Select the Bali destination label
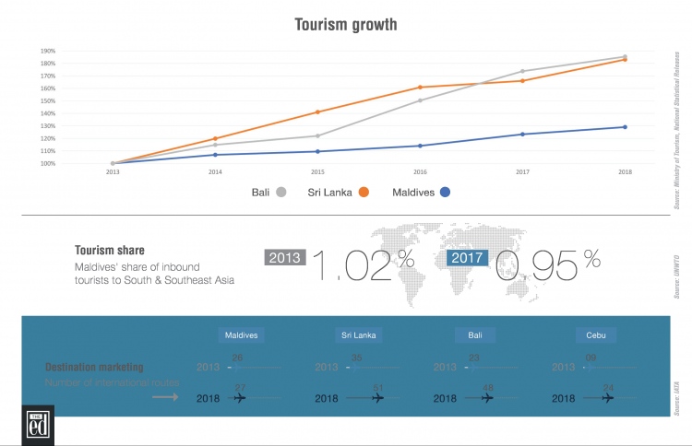The width and height of the screenshot is (692, 446). point(475,335)
